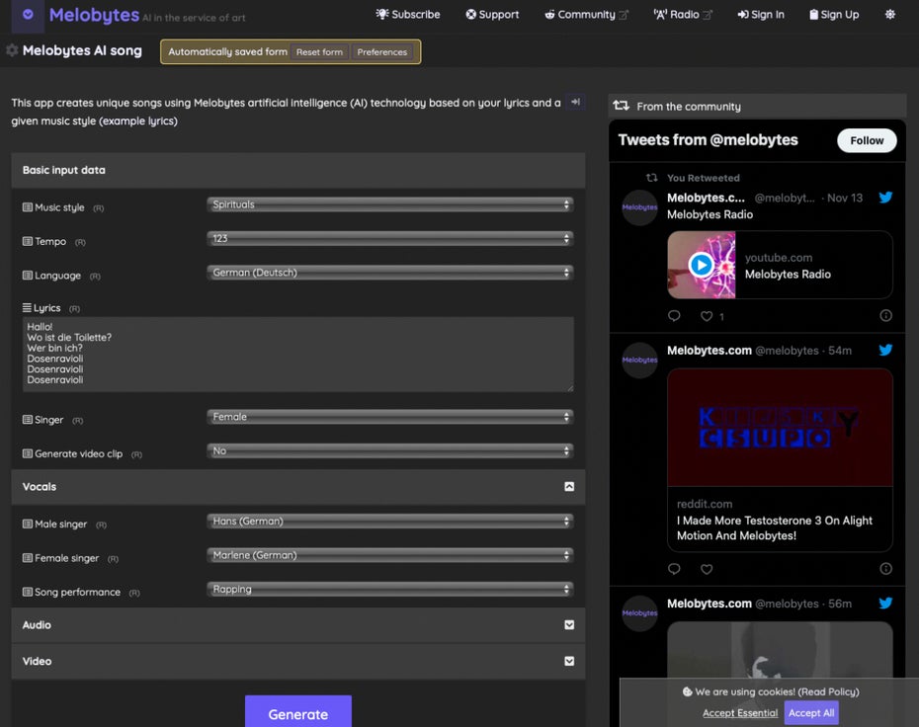Click inside the Lyrics text area

pos(296,354)
